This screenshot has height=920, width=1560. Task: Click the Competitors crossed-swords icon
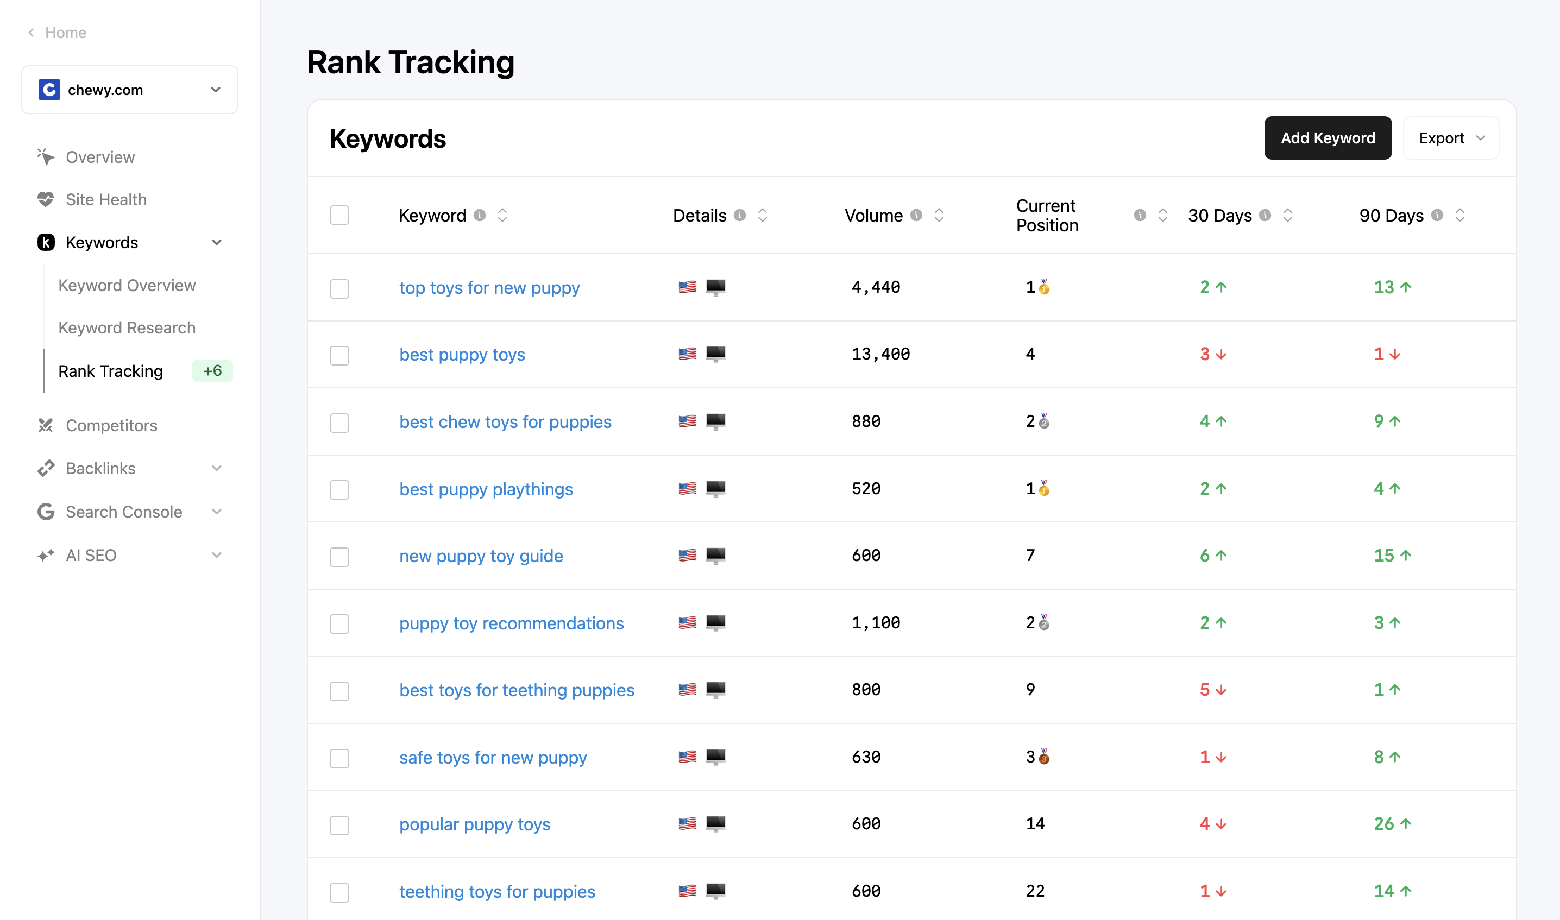(x=45, y=425)
